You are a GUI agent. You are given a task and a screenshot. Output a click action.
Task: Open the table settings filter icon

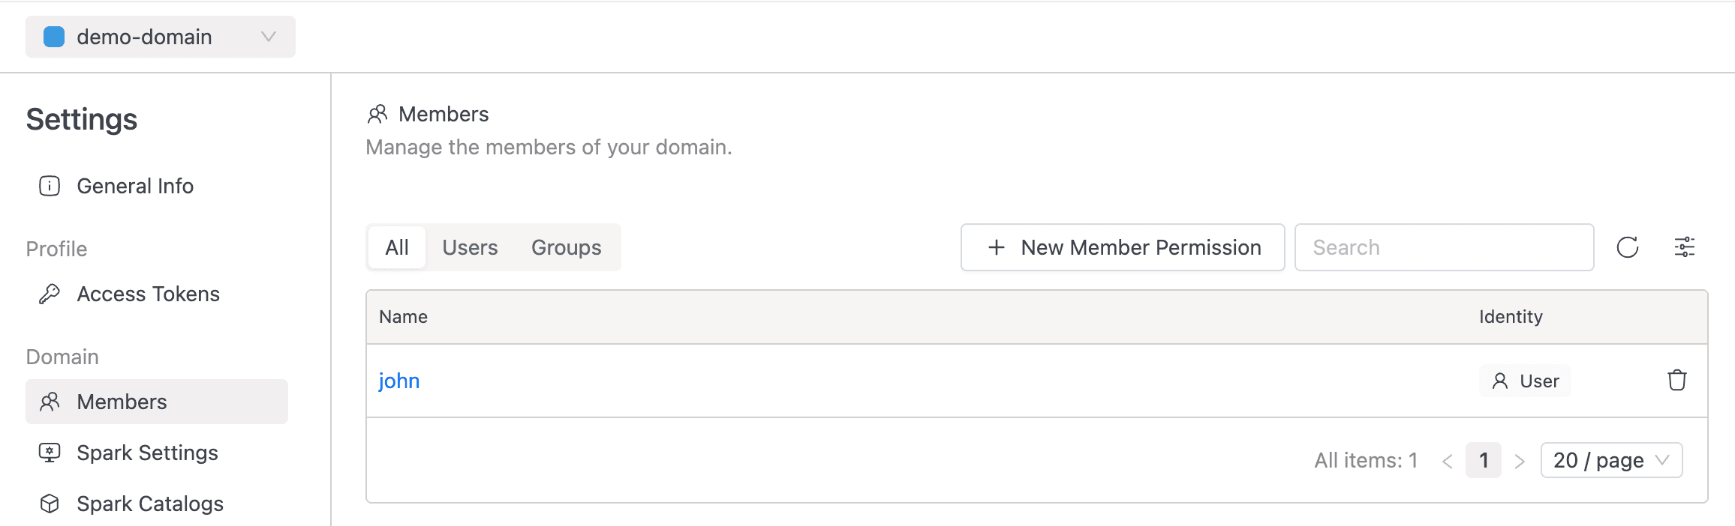point(1685,247)
